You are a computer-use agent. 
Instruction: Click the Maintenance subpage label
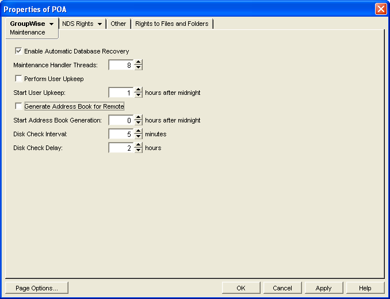coord(28,32)
